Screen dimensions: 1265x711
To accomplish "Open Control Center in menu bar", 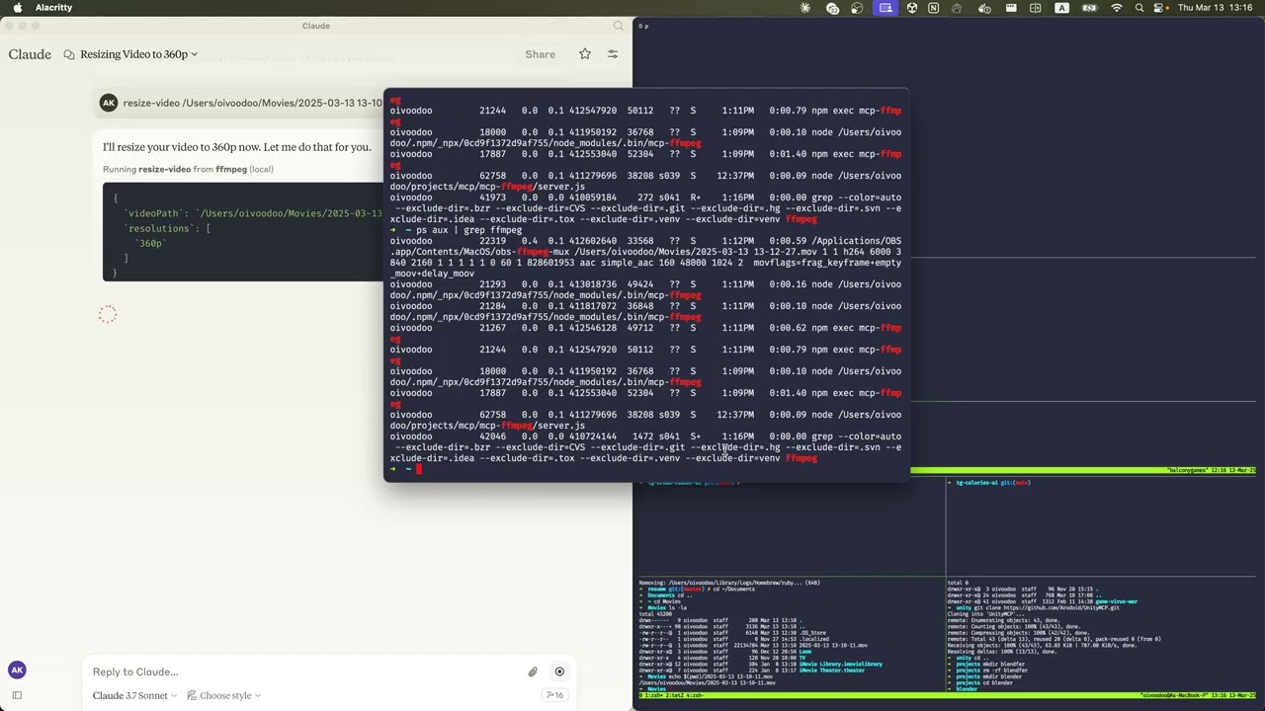I will (x=1160, y=8).
